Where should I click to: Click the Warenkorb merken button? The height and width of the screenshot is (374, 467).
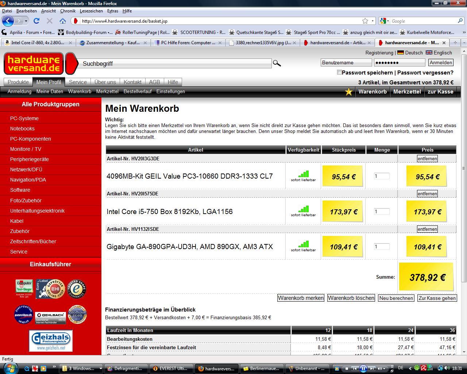tap(301, 298)
